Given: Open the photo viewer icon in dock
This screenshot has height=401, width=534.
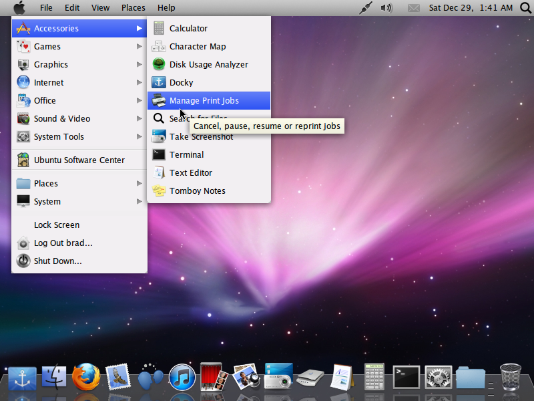Looking at the screenshot, I should pos(246,377).
